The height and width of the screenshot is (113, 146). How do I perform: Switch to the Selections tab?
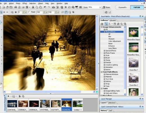tap(112, 103)
